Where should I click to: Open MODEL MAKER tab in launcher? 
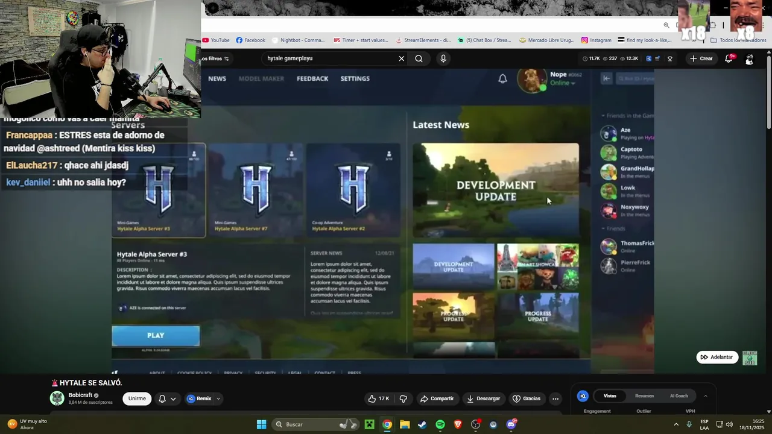[261, 78]
